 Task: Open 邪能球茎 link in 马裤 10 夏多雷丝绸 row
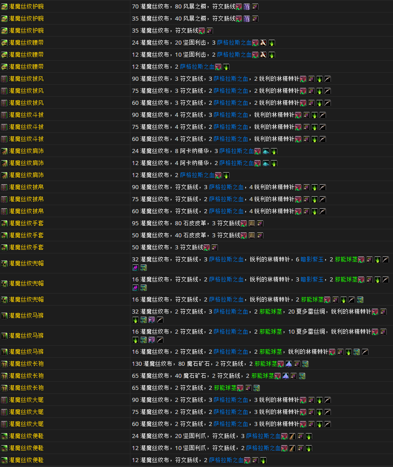[271, 331]
